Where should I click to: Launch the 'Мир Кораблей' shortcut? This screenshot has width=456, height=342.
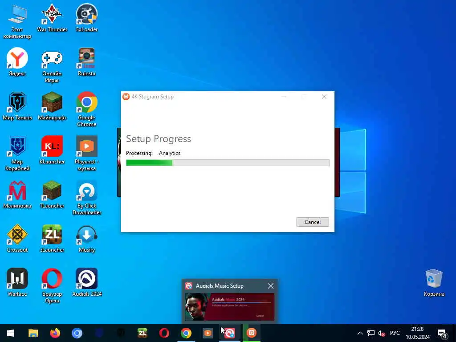click(17, 154)
